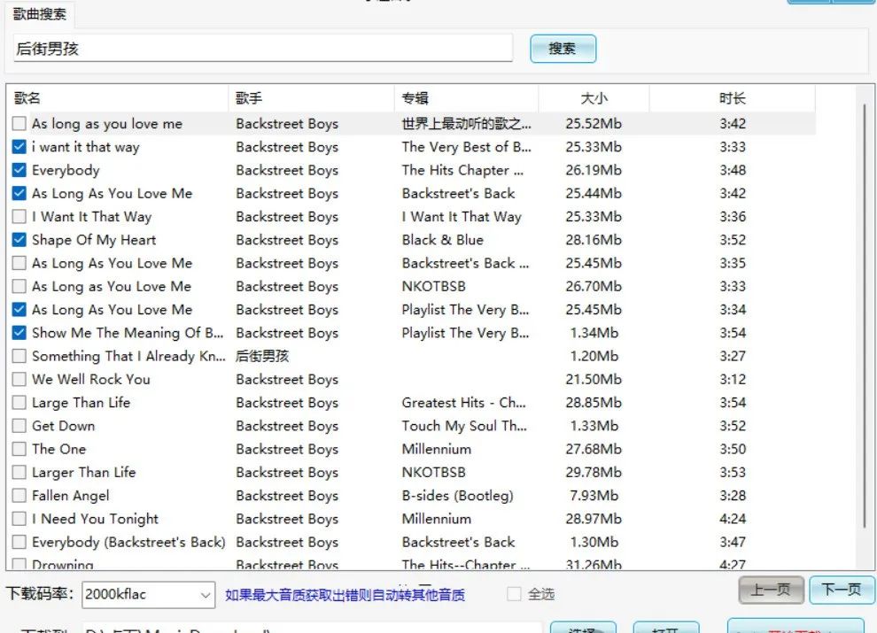Uncheck Show Me The Meaning Of B... checkbox
The height and width of the screenshot is (633, 877).
tap(19, 333)
